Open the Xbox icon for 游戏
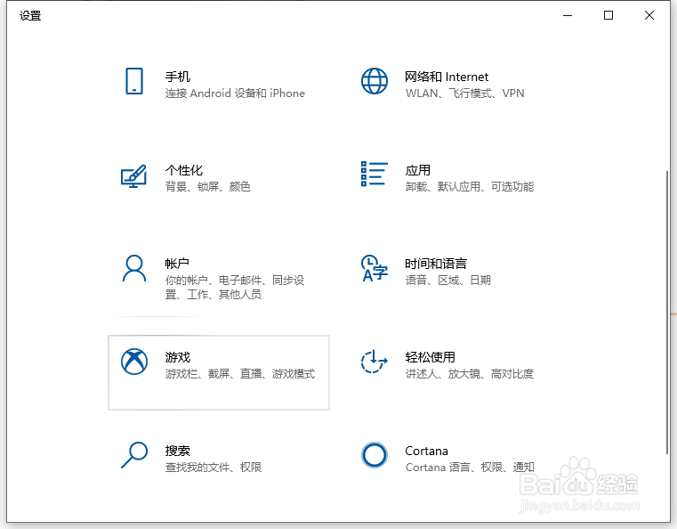Viewport: 677px width, 529px height. pos(134,362)
